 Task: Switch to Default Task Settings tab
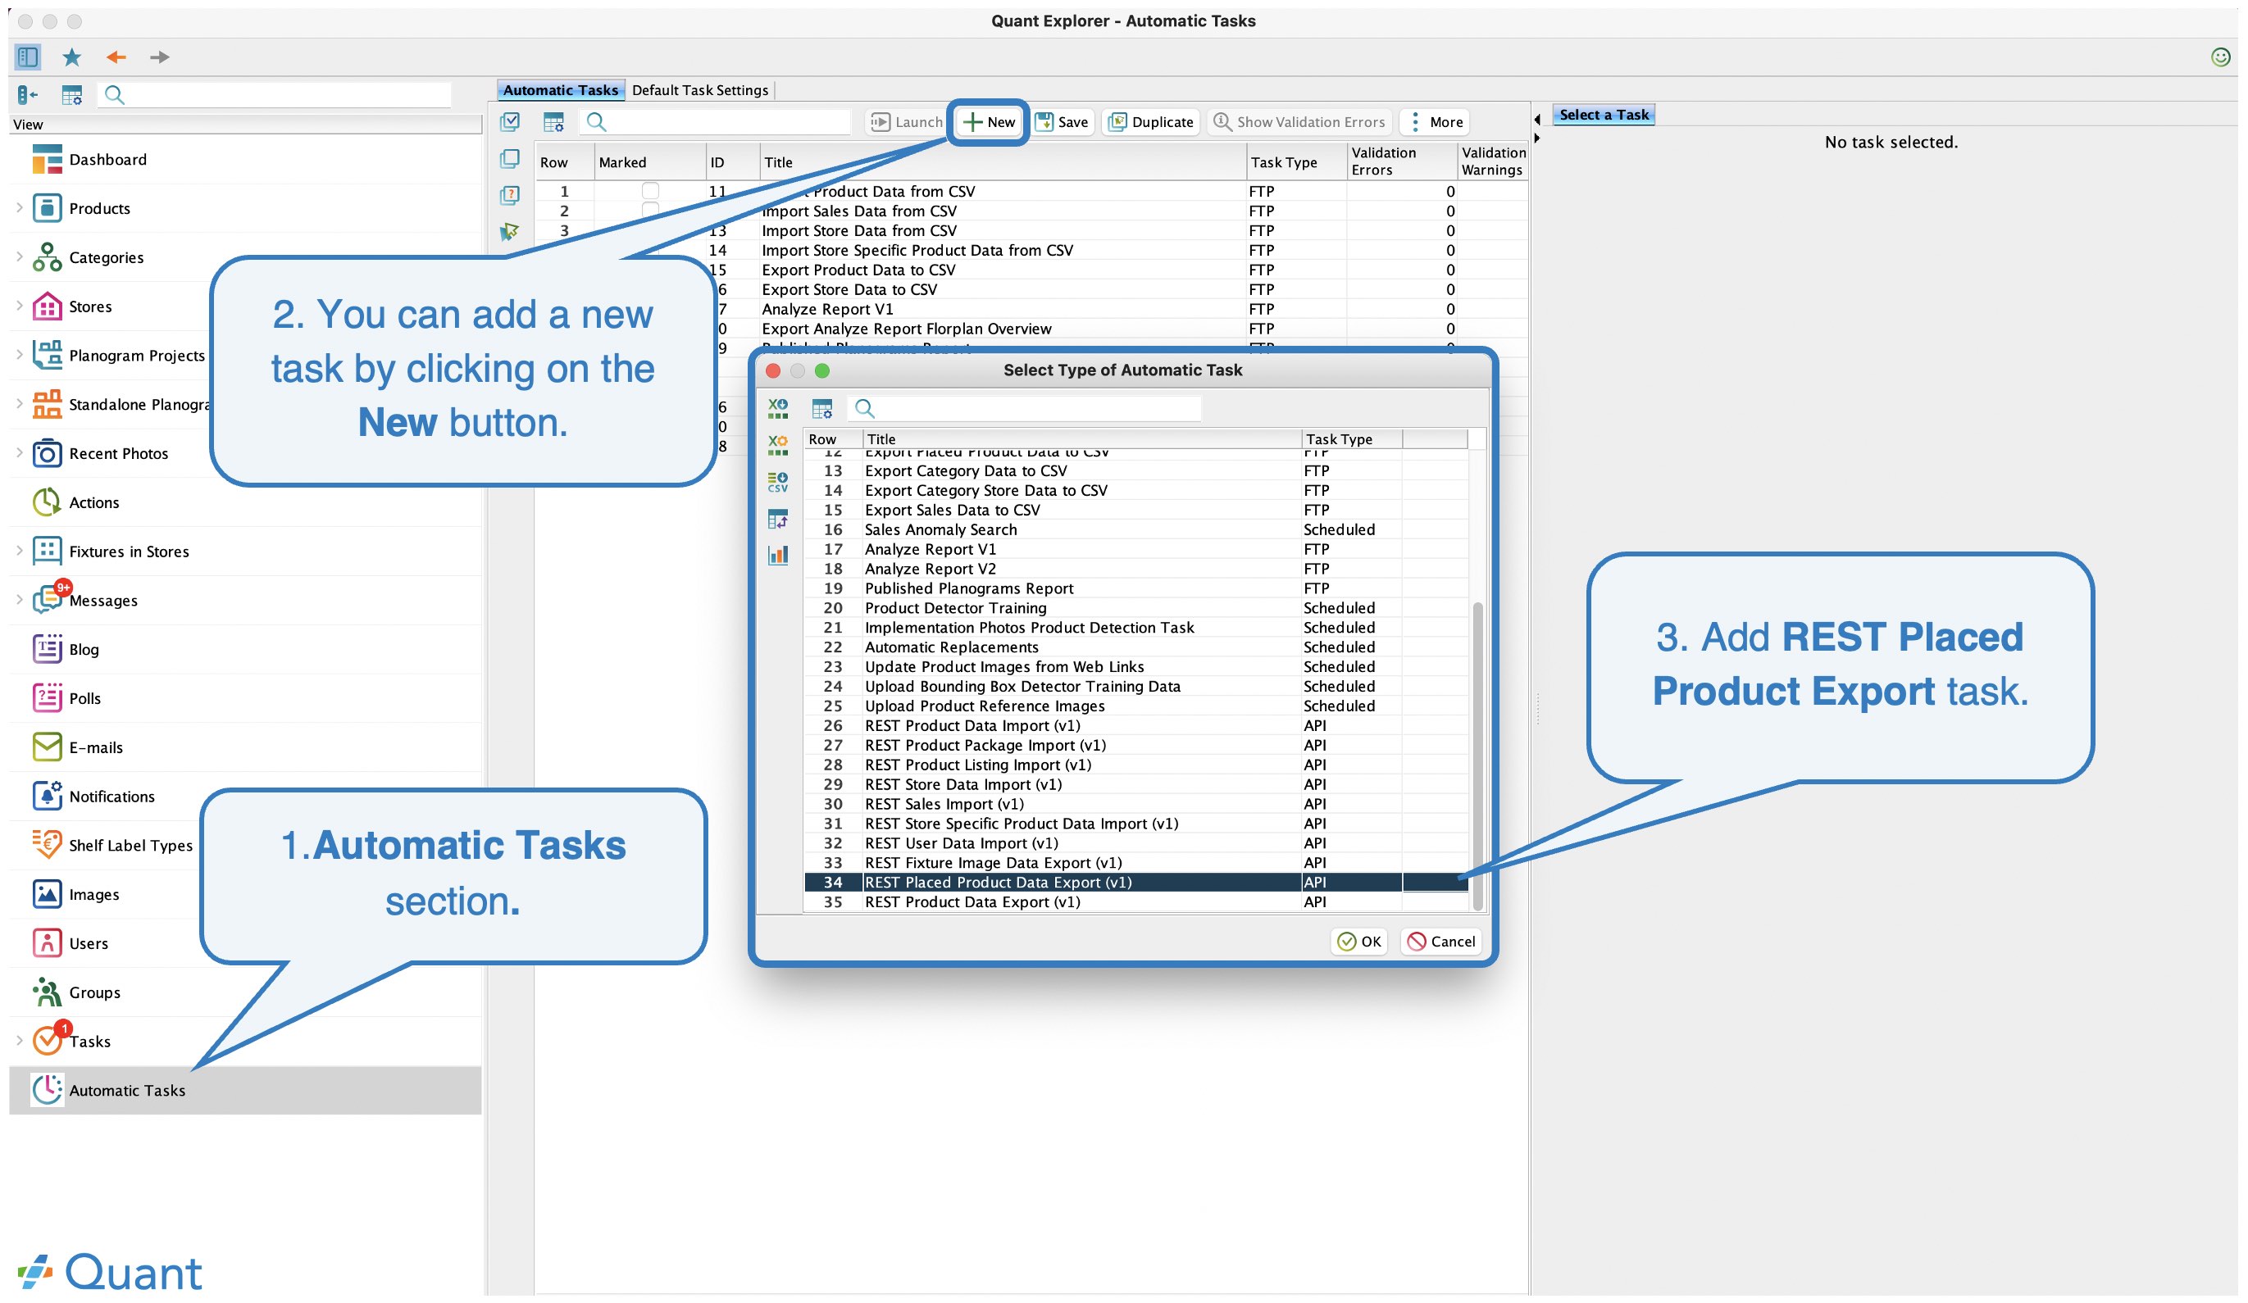(700, 90)
